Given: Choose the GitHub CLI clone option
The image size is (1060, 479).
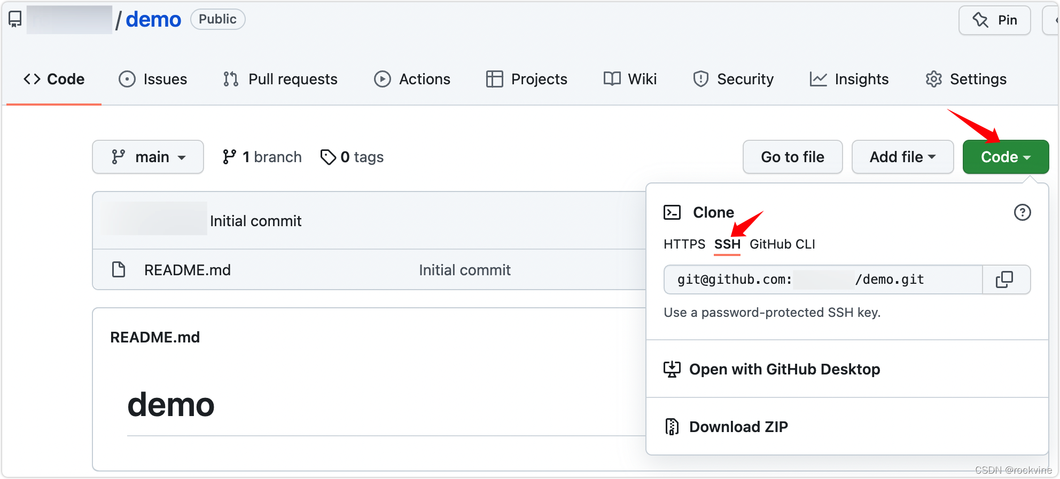Looking at the screenshot, I should pos(782,244).
